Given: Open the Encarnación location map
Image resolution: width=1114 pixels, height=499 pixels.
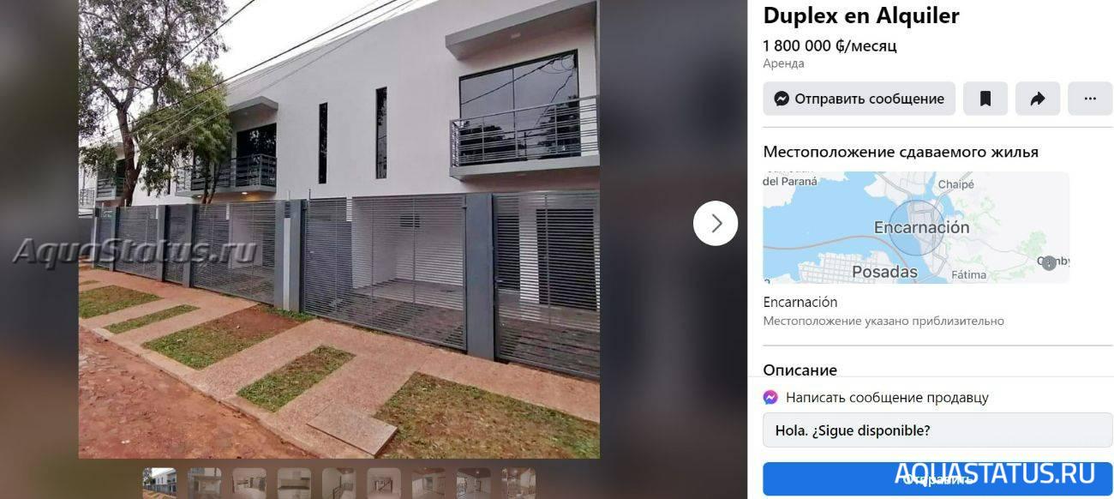Looking at the screenshot, I should pos(916,227).
